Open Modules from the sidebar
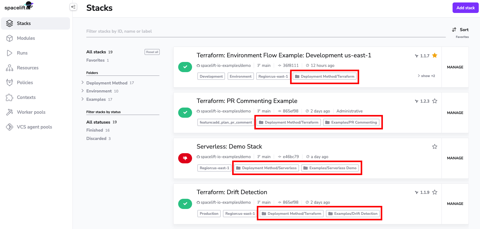 [26, 38]
